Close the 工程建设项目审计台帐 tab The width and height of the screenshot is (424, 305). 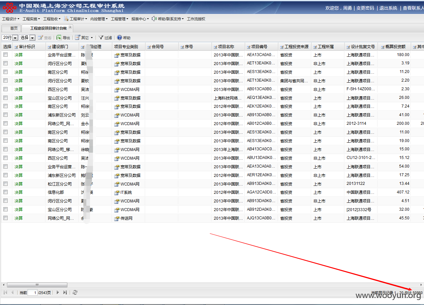70,27
